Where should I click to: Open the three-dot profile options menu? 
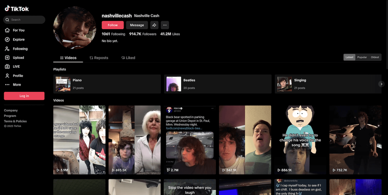pyautogui.click(x=165, y=25)
